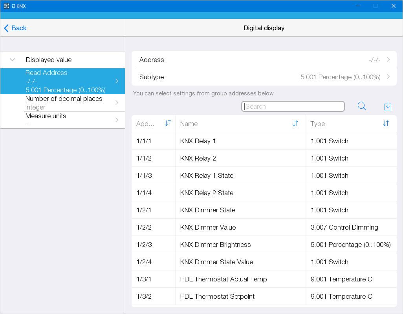Select the KNX Relay 1 row
Screen dimensions: 403x314
point(264,141)
